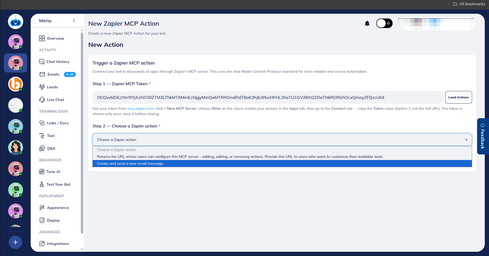
Task: Select the 'Returns the URL where users can configure' option
Action: (x=282, y=157)
